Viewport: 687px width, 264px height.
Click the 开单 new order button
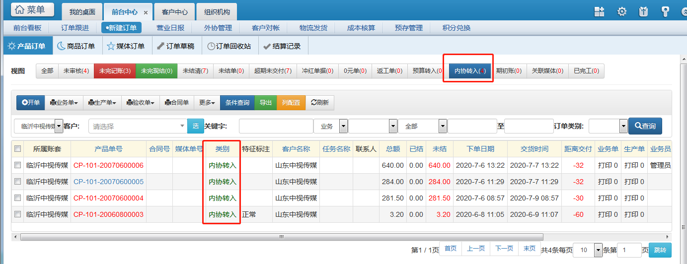(31, 103)
